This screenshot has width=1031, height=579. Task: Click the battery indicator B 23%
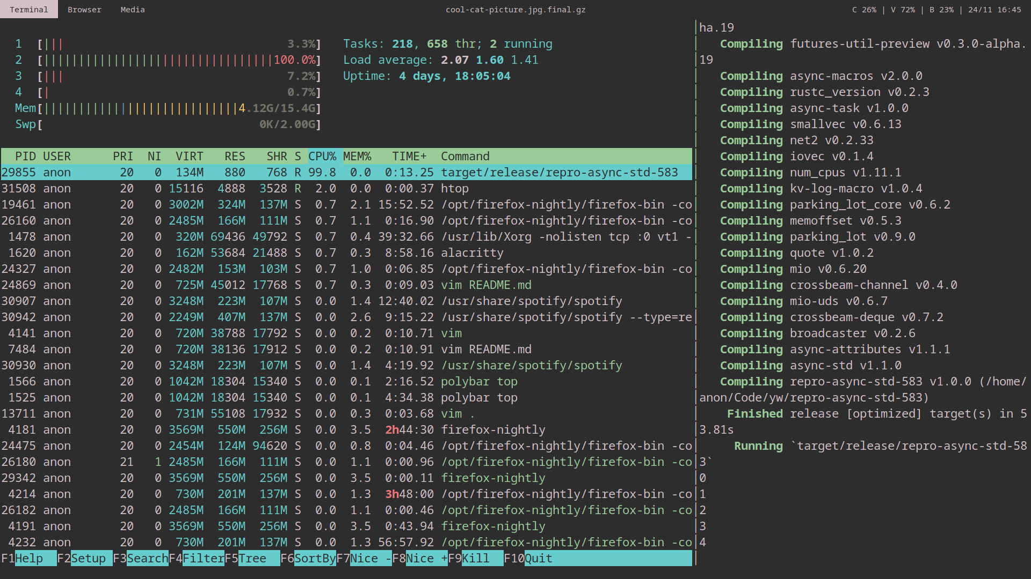(x=941, y=9)
